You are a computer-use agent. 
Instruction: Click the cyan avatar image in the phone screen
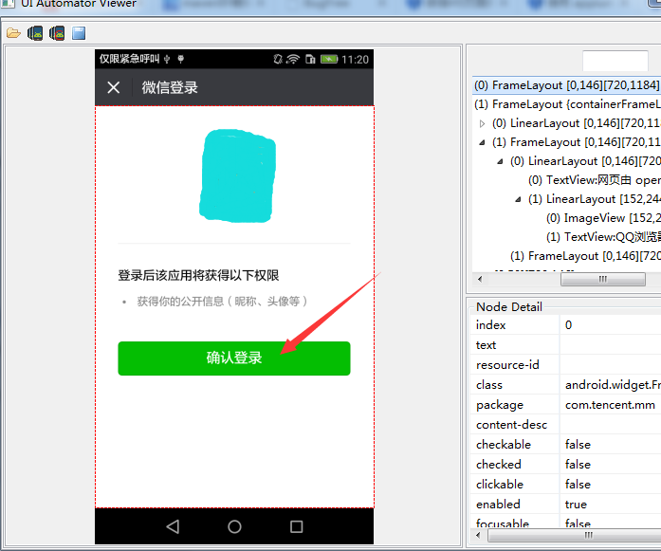(237, 175)
